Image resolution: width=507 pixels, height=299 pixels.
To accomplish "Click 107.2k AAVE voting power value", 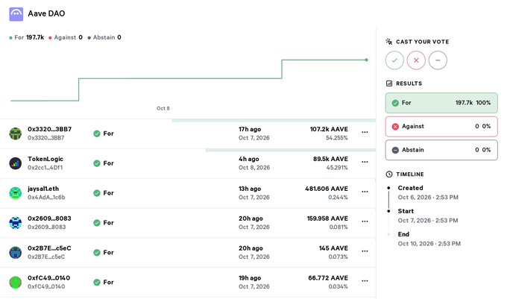I will coord(329,129).
